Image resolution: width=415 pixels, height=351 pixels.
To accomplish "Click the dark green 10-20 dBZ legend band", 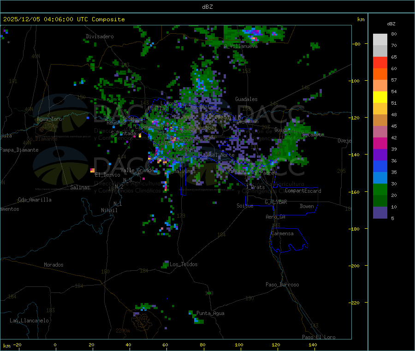I will pyautogui.click(x=380, y=201).
